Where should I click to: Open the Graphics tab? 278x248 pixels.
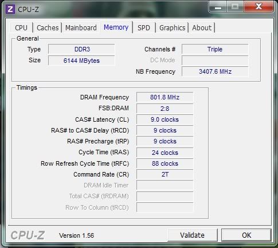(x=172, y=28)
